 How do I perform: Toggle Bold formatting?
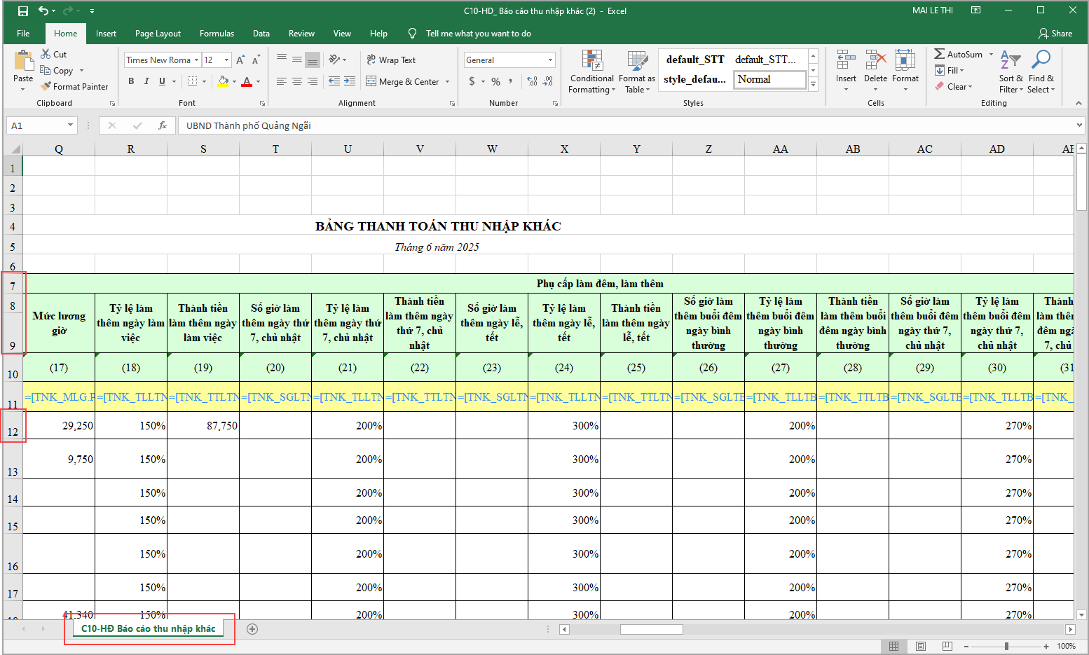[x=131, y=81]
